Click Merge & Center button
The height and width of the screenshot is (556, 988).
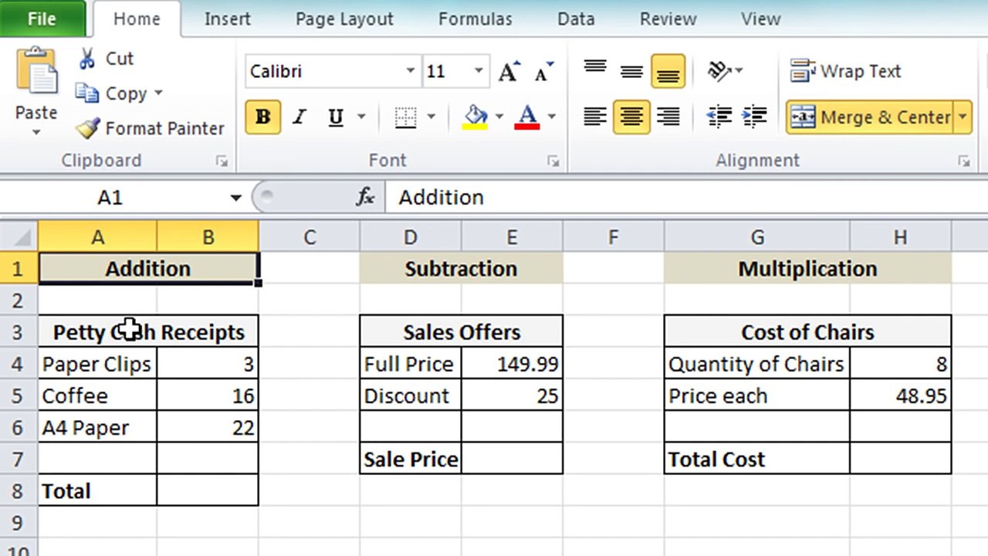870,117
